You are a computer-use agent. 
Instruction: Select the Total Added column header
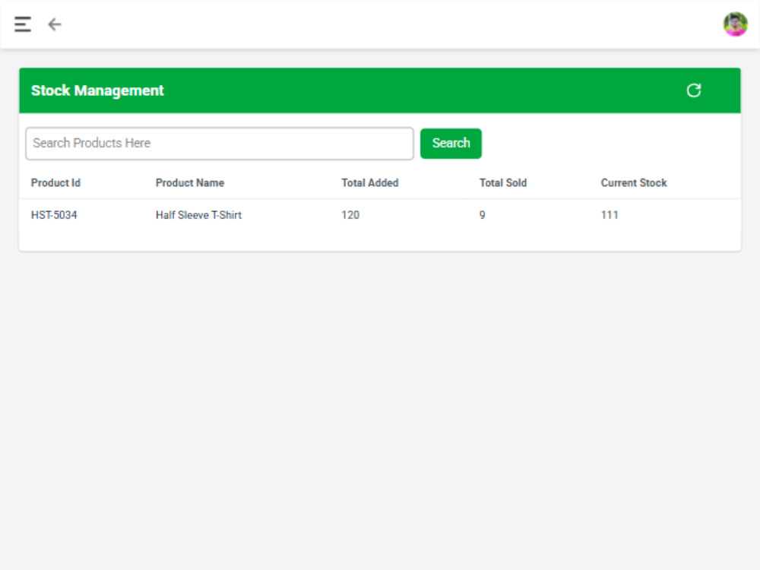[x=370, y=182]
